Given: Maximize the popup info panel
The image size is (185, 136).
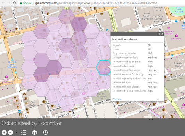Looking at the screenshot, I should (159, 34).
